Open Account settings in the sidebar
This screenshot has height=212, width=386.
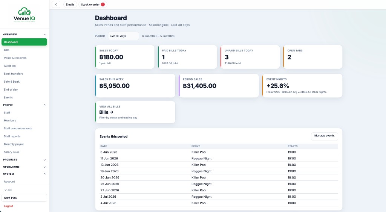coord(24,182)
